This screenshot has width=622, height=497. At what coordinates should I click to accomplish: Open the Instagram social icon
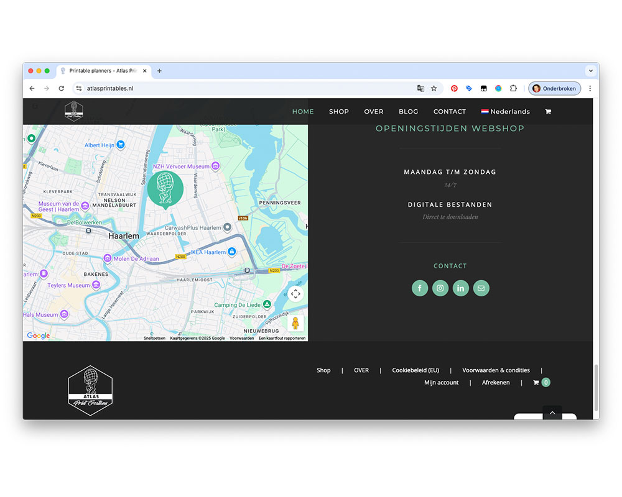click(x=440, y=288)
